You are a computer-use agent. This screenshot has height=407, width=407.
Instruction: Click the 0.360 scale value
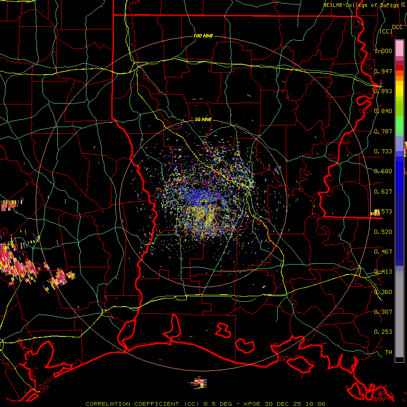[x=383, y=292]
